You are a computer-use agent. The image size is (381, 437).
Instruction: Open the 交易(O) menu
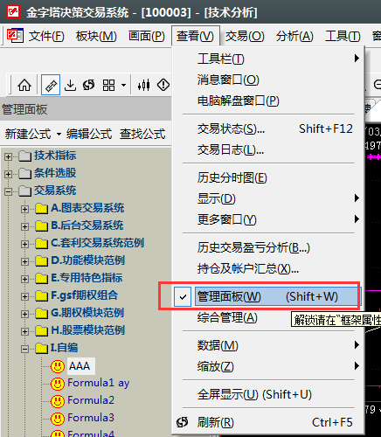(245, 36)
